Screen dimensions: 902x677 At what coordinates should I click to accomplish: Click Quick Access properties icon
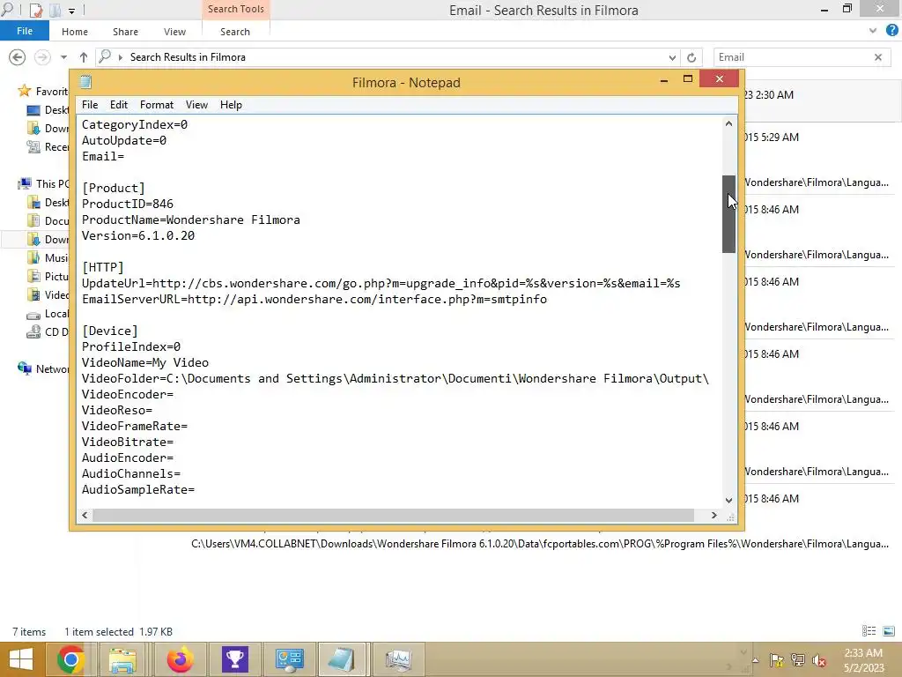[36, 10]
